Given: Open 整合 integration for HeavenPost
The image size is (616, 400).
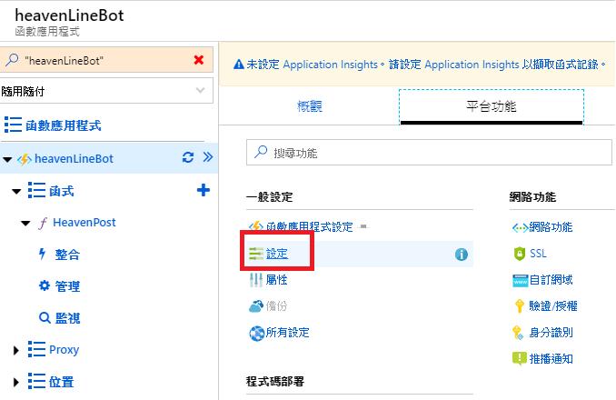Looking at the screenshot, I should tap(67, 255).
